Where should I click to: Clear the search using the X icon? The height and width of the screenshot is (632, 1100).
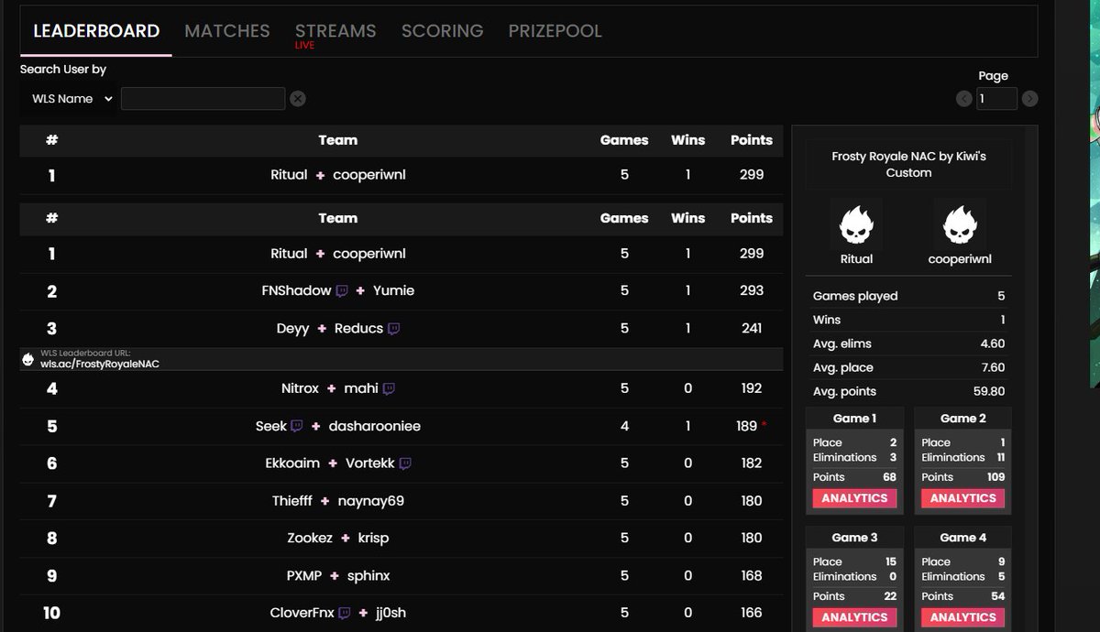(x=297, y=98)
